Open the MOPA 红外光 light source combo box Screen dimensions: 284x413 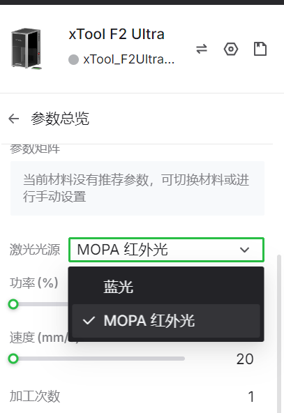(x=166, y=250)
